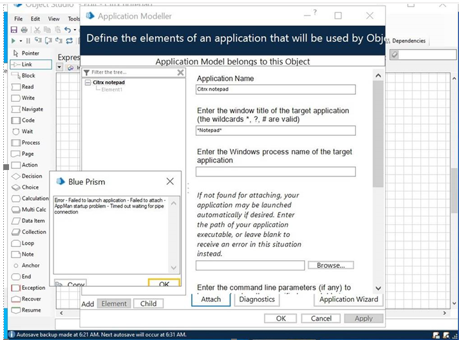Open the Edit menu
This screenshot has height=340, width=459.
click(x=35, y=19)
